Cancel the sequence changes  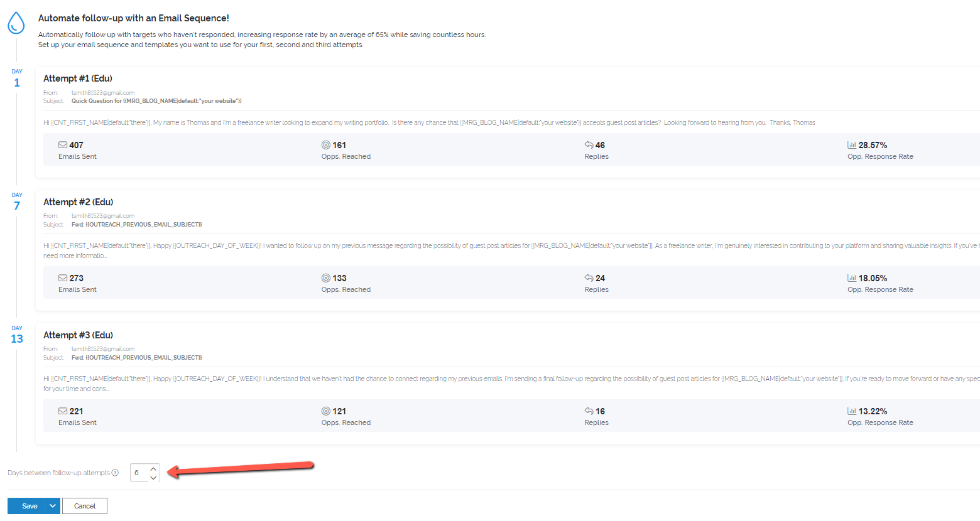(x=85, y=506)
